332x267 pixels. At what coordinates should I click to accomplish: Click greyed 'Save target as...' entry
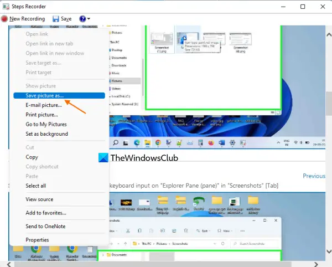(x=43, y=63)
